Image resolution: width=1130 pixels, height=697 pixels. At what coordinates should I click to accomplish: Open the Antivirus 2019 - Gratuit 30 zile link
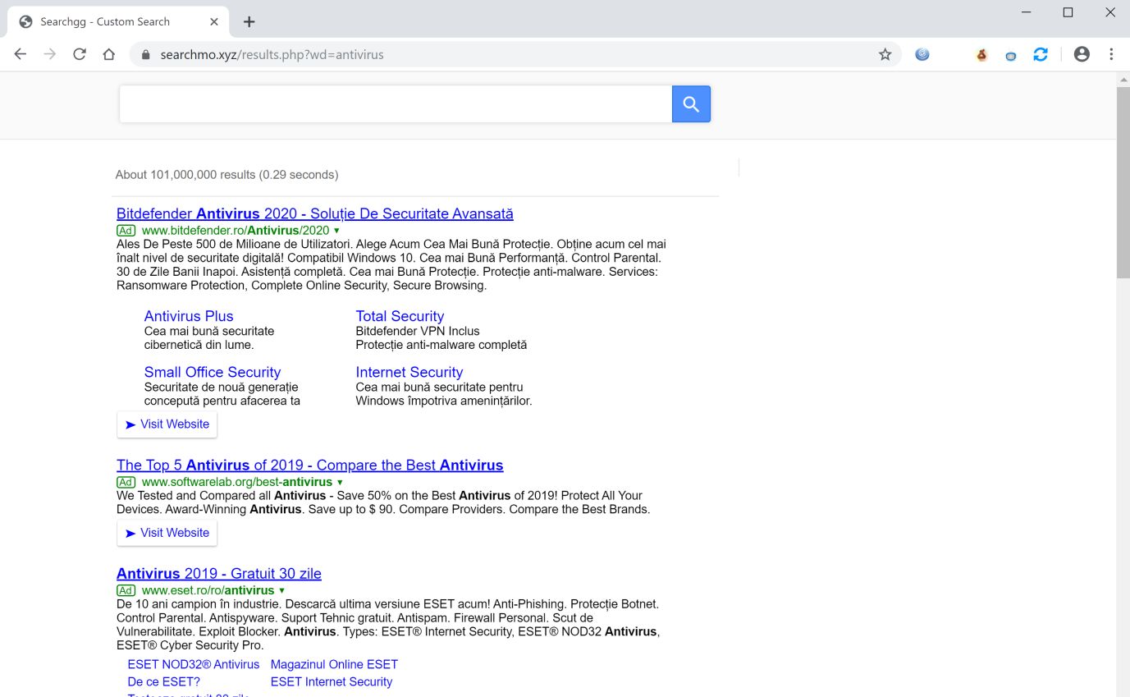[x=219, y=574]
